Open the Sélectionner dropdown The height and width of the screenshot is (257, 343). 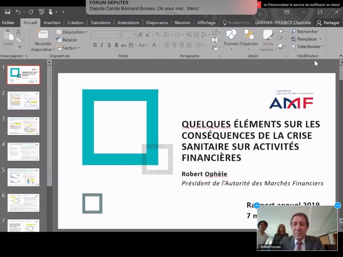click(x=308, y=47)
